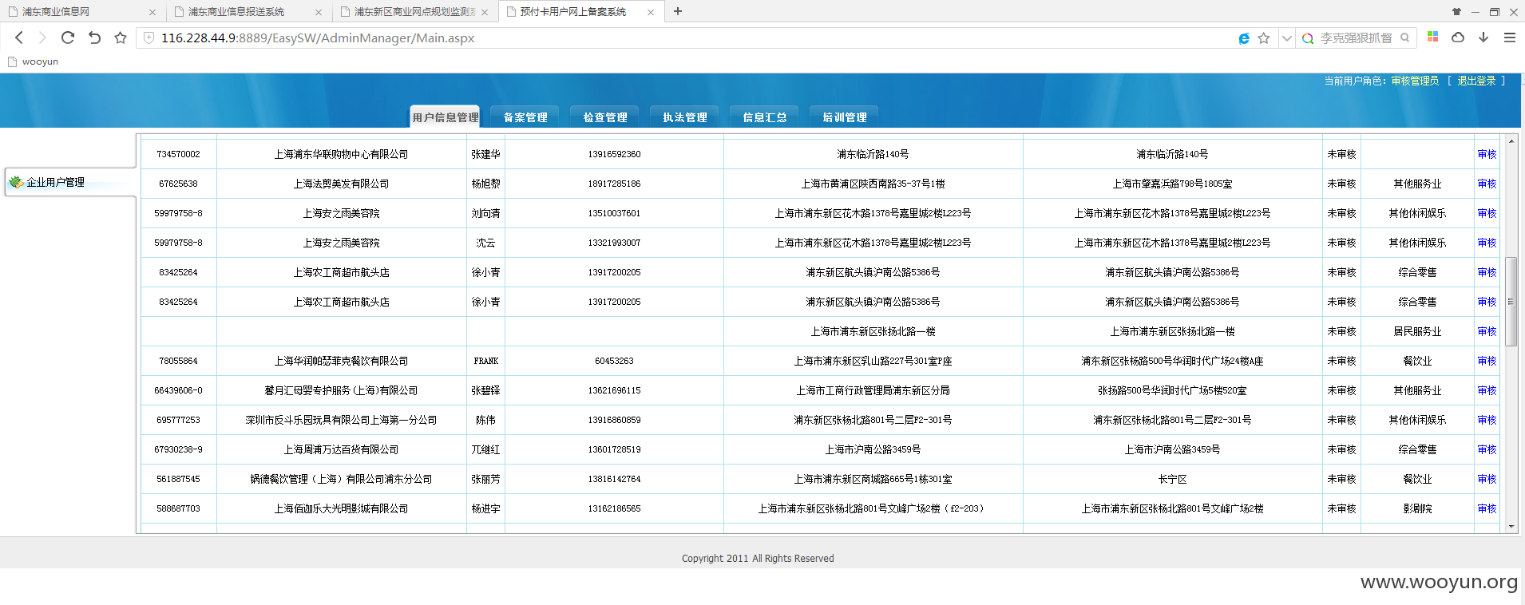
Task: Reload the current page
Action: pos(68,38)
